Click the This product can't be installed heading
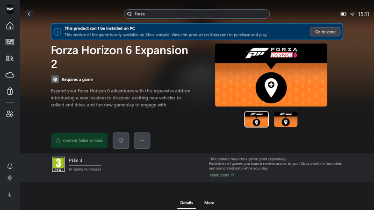374x210 pixels. pyautogui.click(x=100, y=28)
